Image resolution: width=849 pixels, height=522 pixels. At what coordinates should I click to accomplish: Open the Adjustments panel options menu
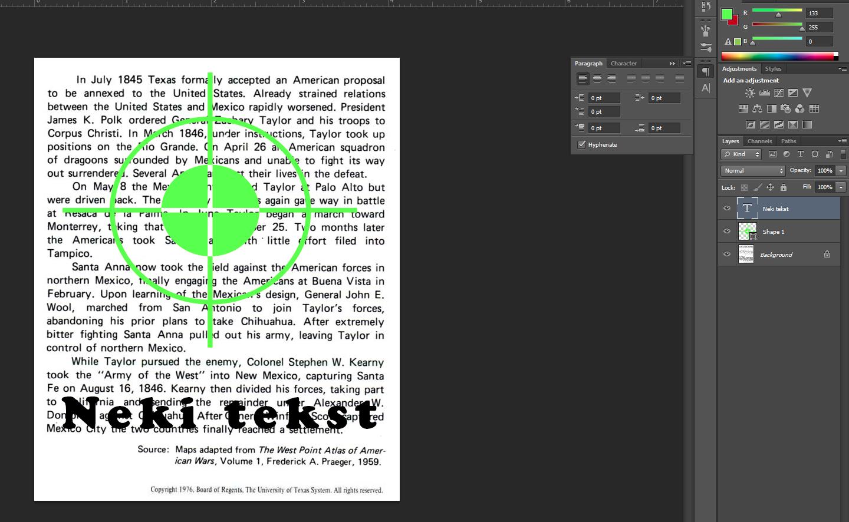pos(843,69)
